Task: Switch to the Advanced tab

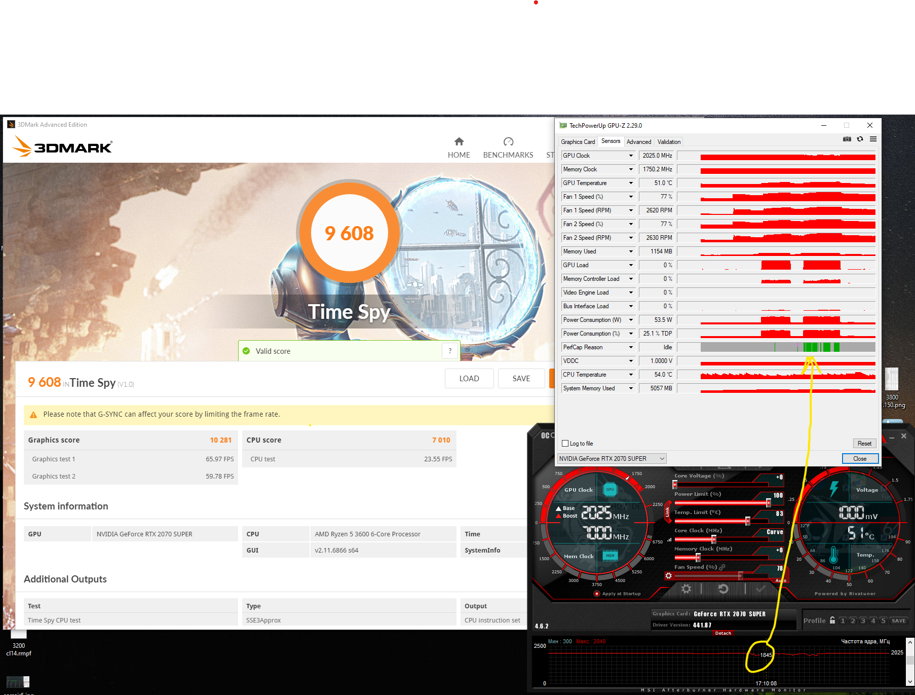Action: tap(639, 142)
